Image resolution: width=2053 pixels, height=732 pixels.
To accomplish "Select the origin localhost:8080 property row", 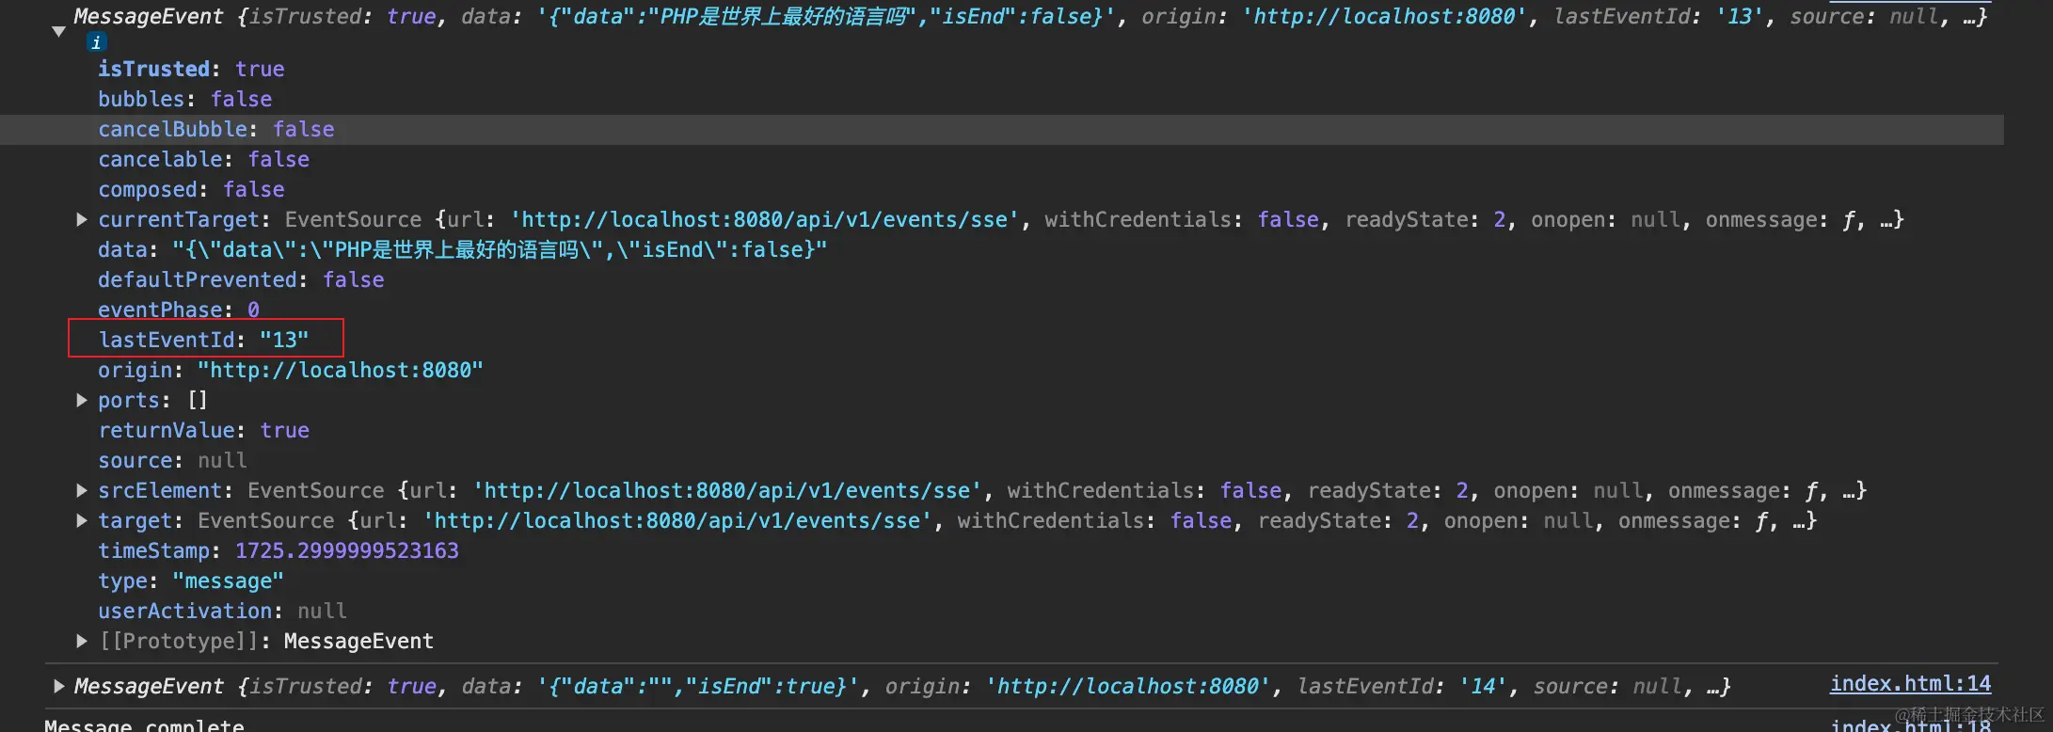I will click(291, 370).
